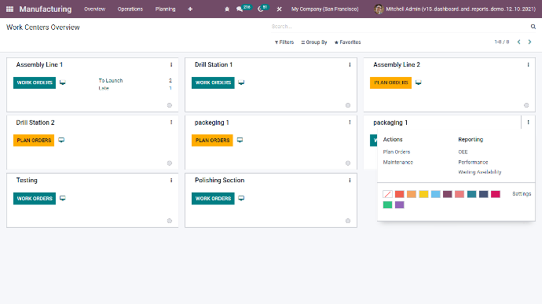Pick the green color swatch
Viewport: 542px width, 304px height.
pos(387,205)
